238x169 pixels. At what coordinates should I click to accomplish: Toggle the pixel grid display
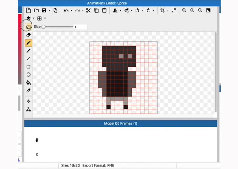(40, 18)
